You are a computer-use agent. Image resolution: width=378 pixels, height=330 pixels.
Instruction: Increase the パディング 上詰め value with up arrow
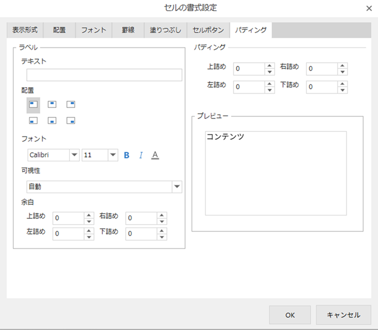(269, 66)
